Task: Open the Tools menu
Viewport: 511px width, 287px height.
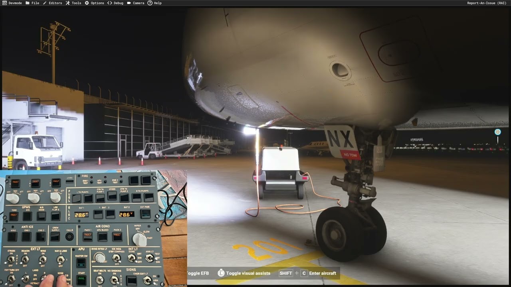Action: pyautogui.click(x=73, y=3)
